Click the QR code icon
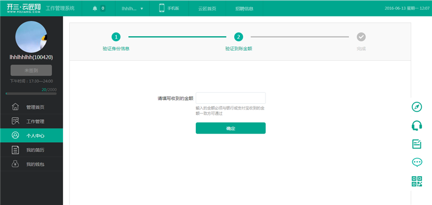 (417, 182)
